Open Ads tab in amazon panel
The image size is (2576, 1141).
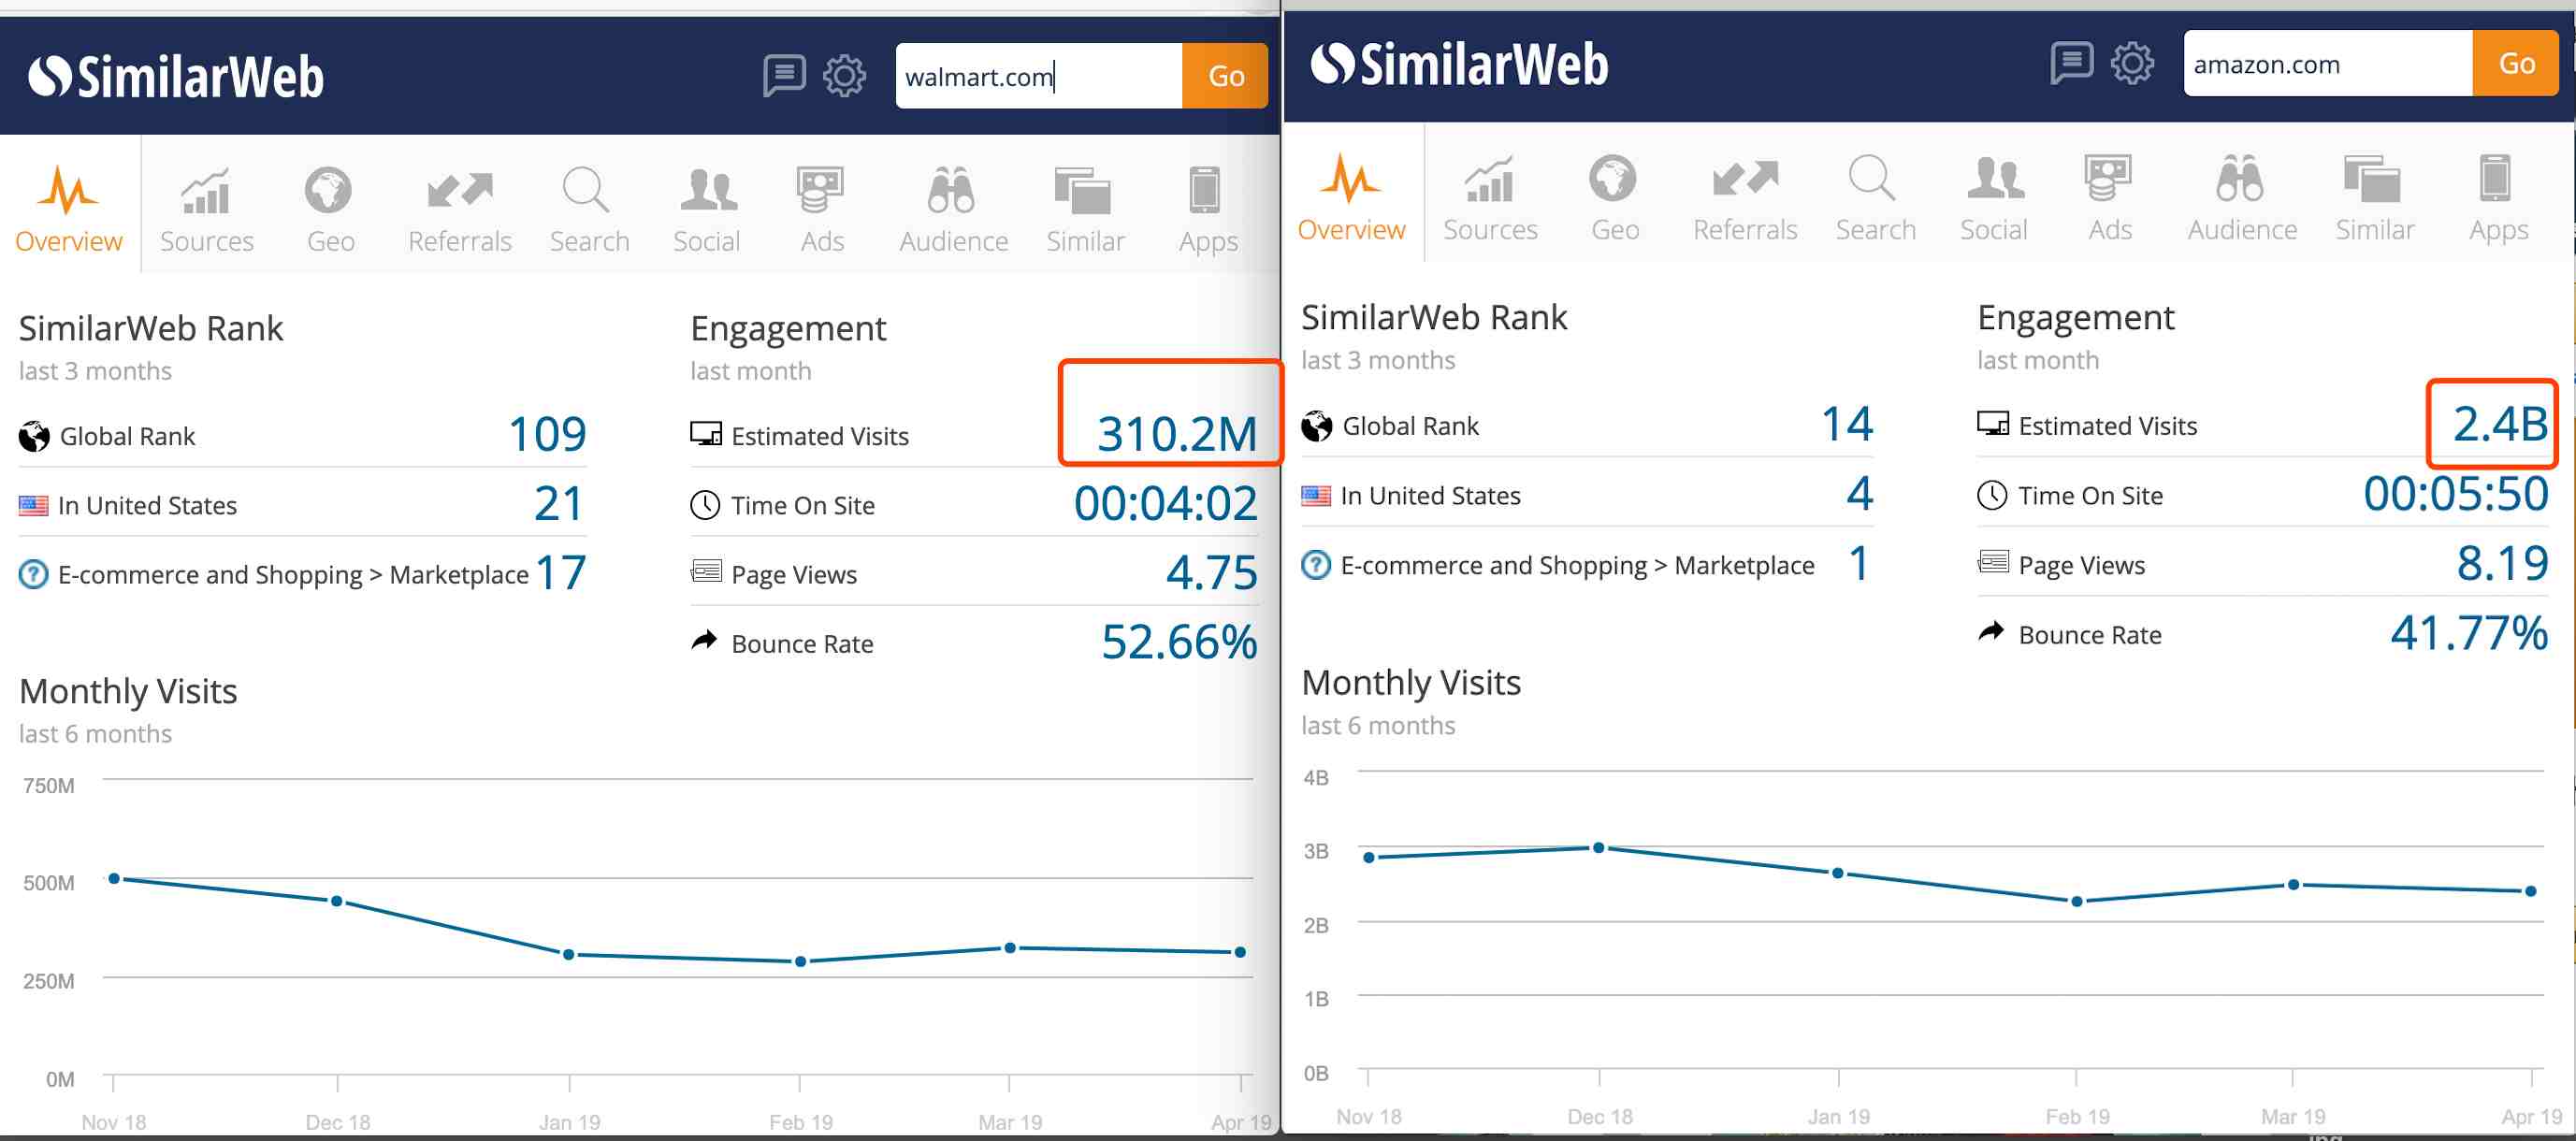(2109, 198)
